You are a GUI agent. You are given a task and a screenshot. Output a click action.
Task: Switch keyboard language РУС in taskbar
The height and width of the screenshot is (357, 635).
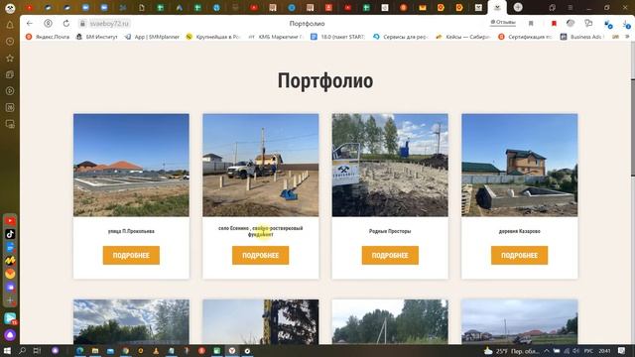588,351
